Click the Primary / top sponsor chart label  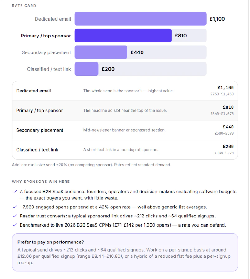coord(46,36)
